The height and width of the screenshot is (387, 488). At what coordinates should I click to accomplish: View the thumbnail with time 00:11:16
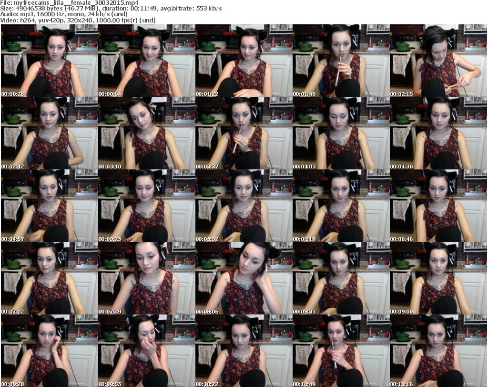coord(438,351)
